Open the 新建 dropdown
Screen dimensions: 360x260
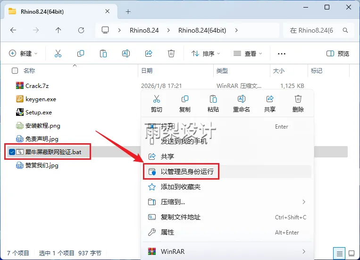point(23,53)
